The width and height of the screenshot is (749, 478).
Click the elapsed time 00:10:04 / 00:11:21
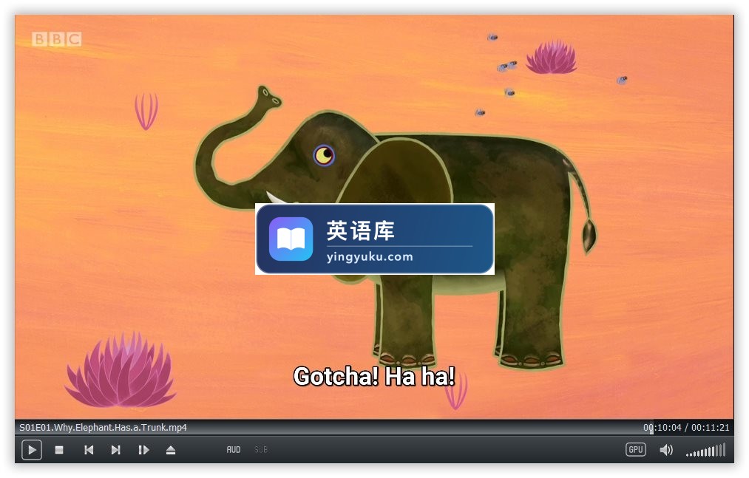coord(686,427)
